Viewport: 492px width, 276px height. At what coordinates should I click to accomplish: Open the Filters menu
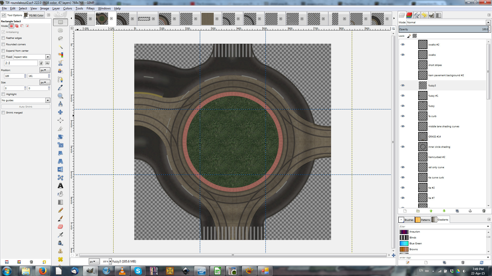(x=90, y=8)
